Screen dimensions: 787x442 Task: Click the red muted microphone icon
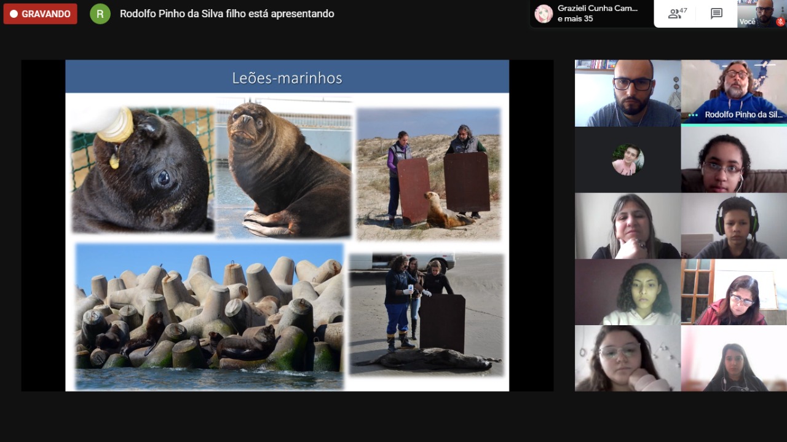coord(780,22)
